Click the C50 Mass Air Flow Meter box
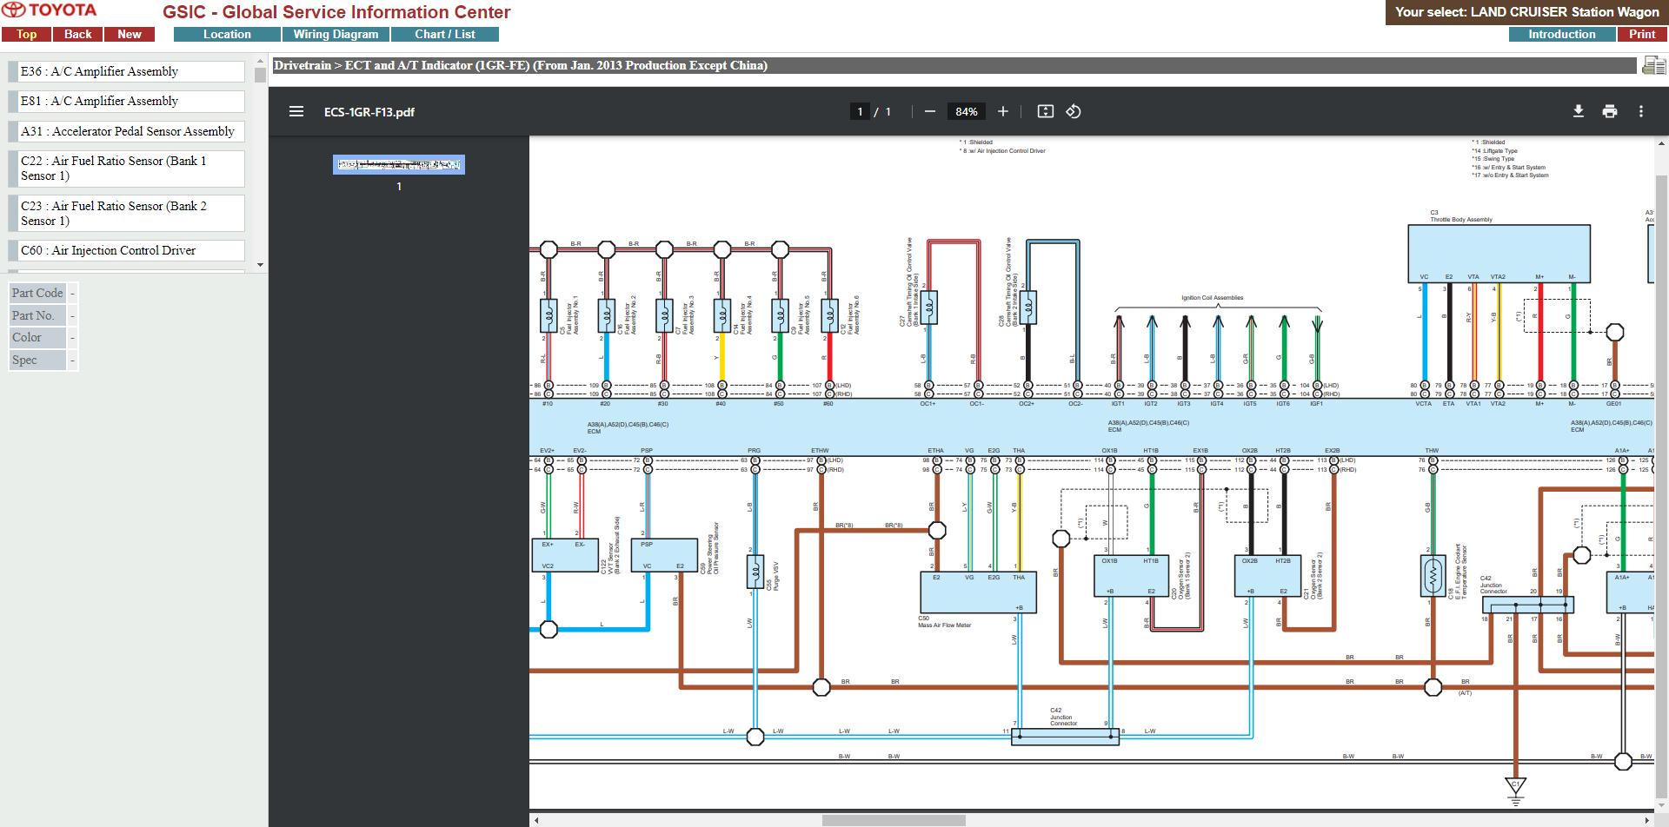This screenshot has height=827, width=1669. coord(978,592)
